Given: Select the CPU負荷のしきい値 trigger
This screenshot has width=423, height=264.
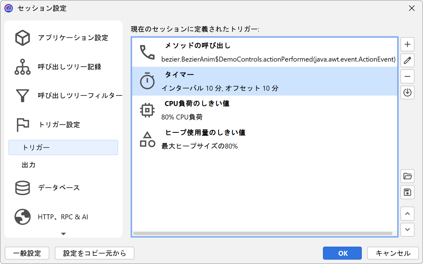Looking at the screenshot, I should point(264,110).
